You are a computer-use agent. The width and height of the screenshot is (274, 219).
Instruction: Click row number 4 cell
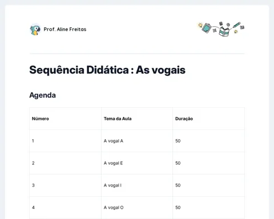[x=65, y=208]
